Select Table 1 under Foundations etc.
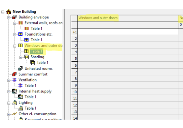This screenshot has height=128, width=183. coord(36,40)
